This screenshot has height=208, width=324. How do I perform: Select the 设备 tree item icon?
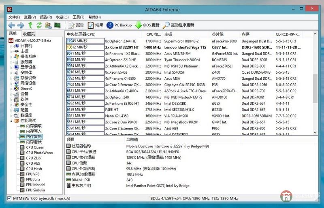coord(17,94)
